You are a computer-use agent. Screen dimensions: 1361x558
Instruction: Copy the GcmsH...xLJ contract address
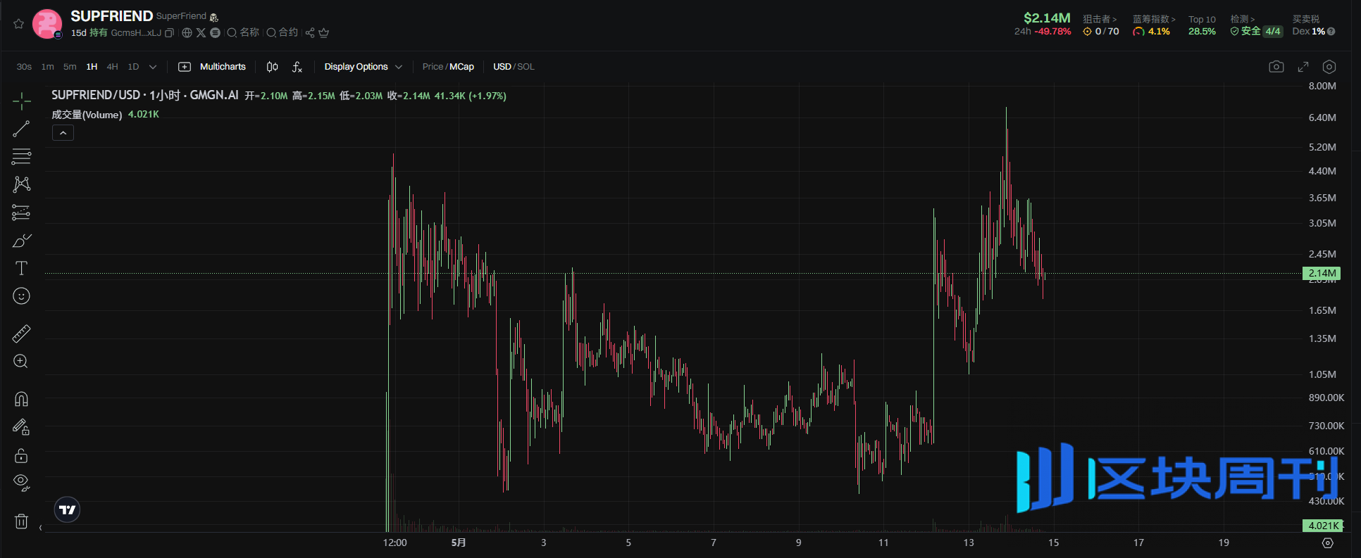point(169,33)
